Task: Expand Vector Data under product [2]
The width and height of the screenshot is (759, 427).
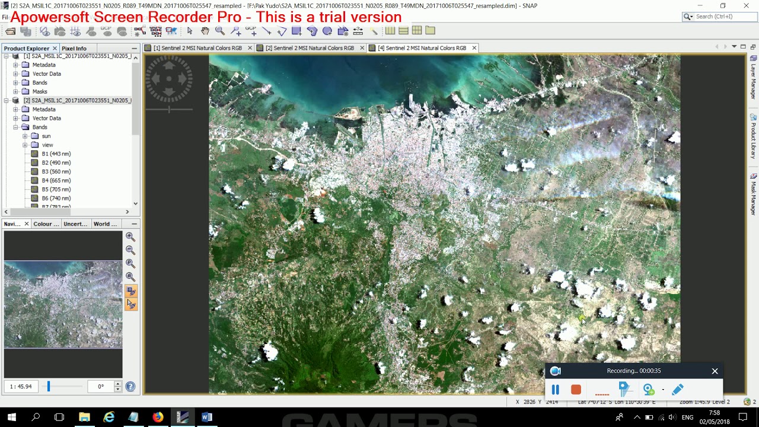Action: pos(15,118)
